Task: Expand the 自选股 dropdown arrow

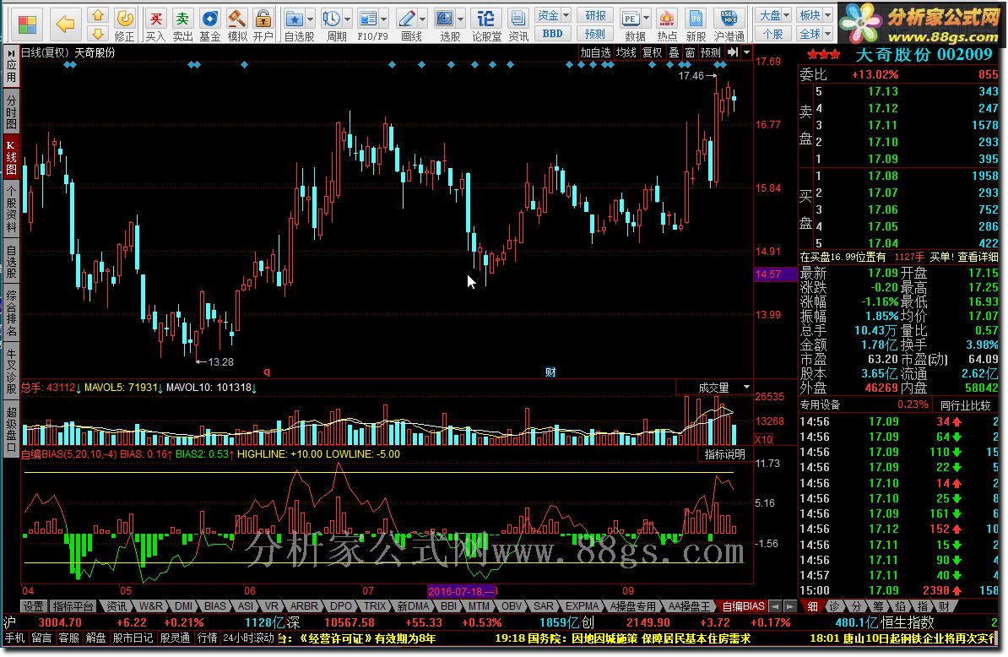Action: click(x=310, y=19)
